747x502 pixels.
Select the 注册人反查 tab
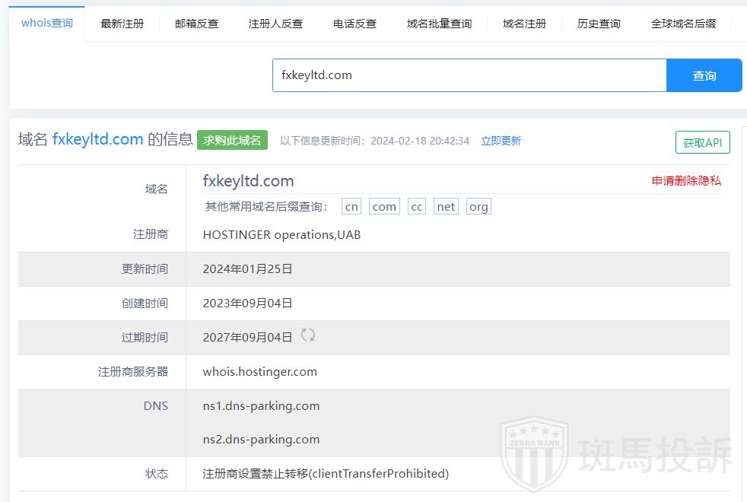click(275, 24)
